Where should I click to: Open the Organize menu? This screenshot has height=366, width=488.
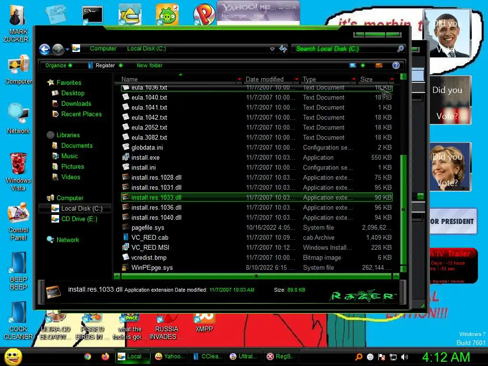pos(59,65)
